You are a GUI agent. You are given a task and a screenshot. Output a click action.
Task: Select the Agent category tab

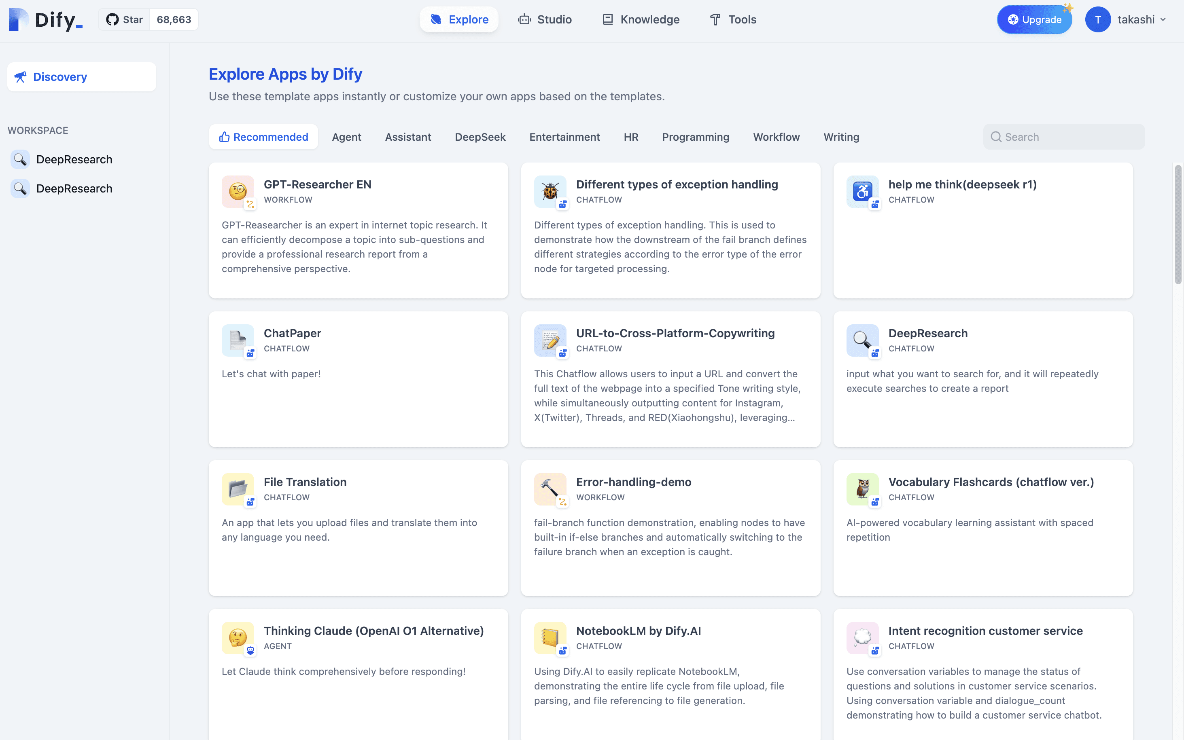point(346,137)
